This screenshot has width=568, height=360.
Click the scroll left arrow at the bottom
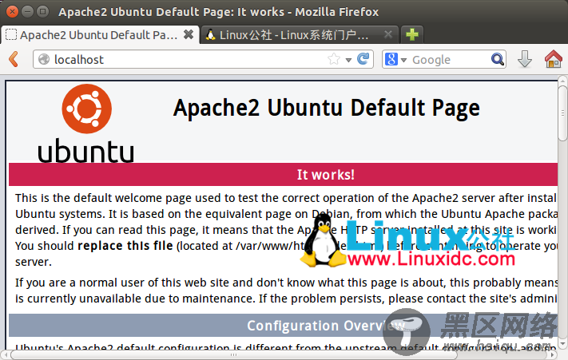pos(5,355)
